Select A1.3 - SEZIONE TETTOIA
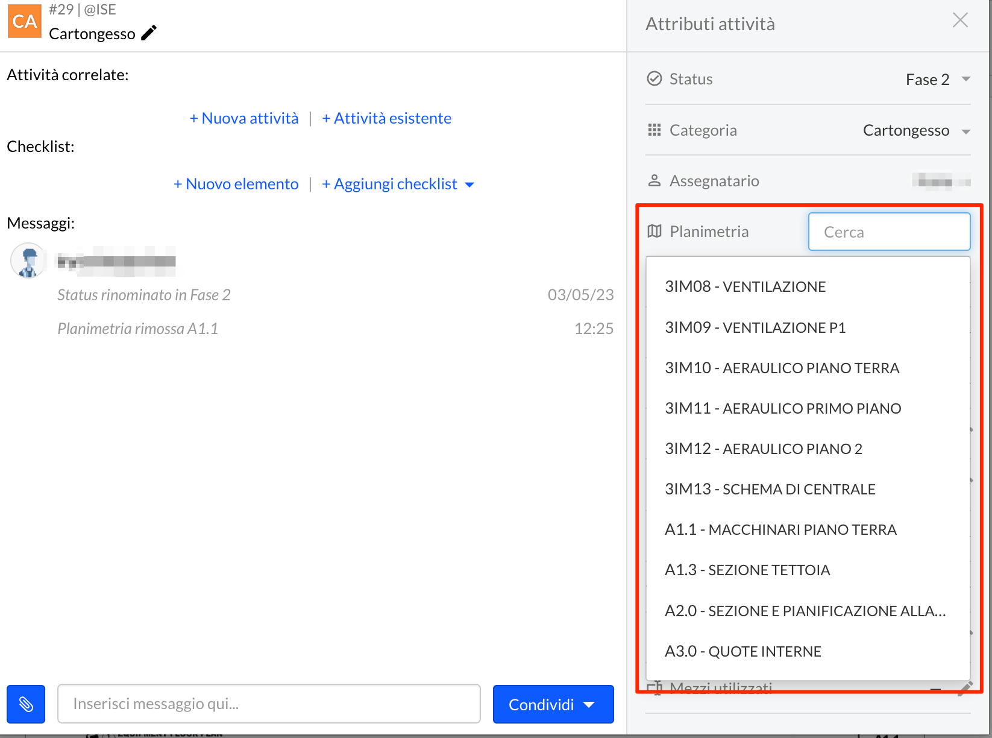Viewport: 992px width, 738px height. tap(808, 570)
